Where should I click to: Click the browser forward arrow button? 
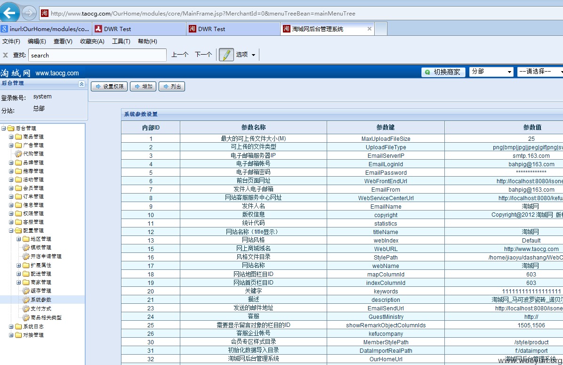point(29,13)
